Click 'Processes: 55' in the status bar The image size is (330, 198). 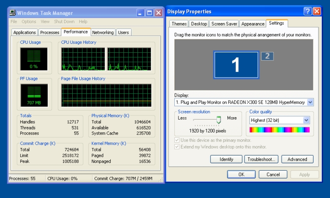point(22,179)
